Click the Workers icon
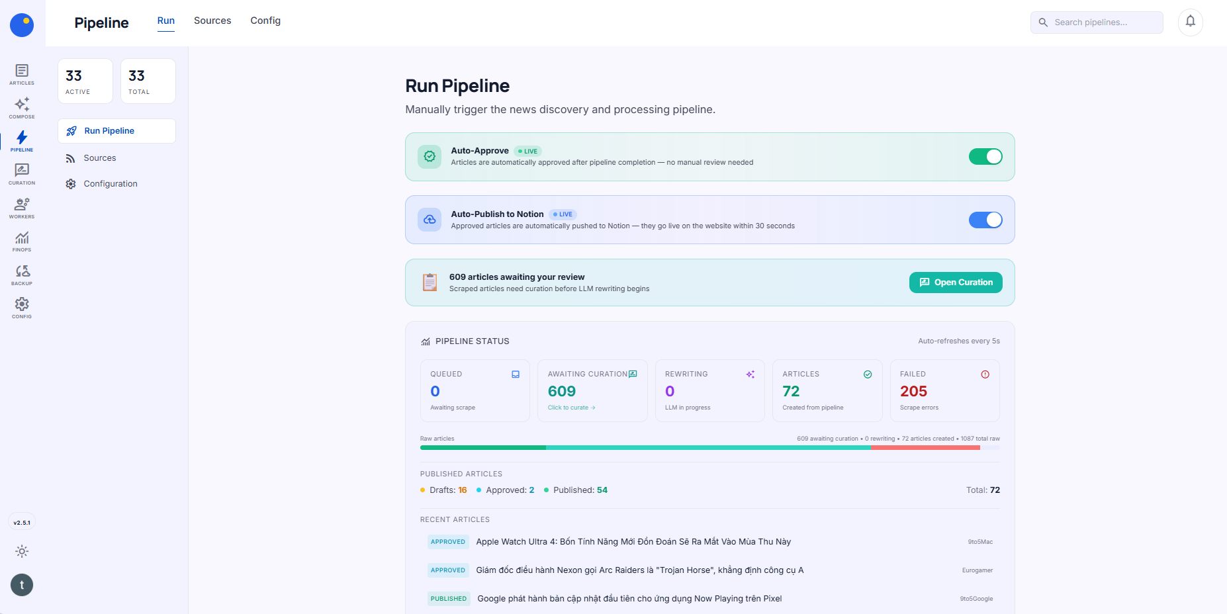 pyautogui.click(x=22, y=207)
